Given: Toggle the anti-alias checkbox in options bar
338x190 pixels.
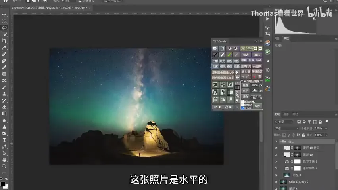Looking at the screenshot, I should coord(80,1).
